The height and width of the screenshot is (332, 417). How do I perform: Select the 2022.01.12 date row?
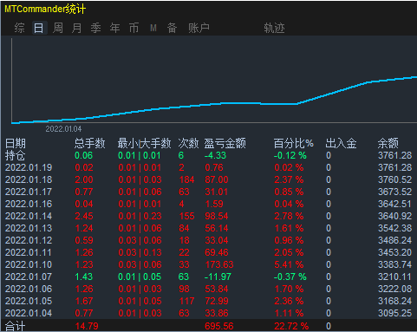tap(29, 240)
